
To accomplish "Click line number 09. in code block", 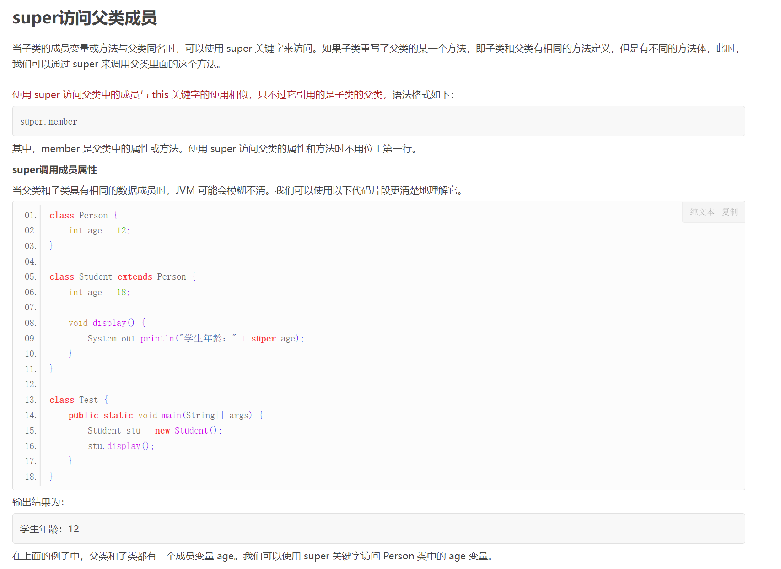I will (31, 338).
